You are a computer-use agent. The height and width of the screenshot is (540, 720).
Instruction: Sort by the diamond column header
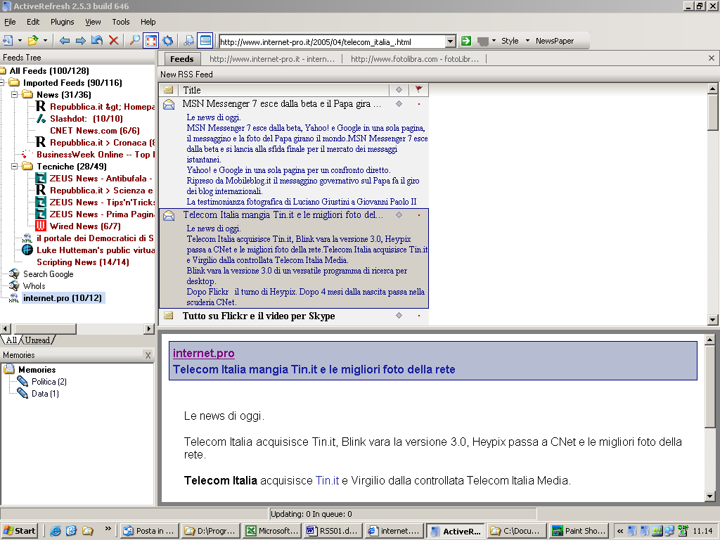pyautogui.click(x=399, y=89)
